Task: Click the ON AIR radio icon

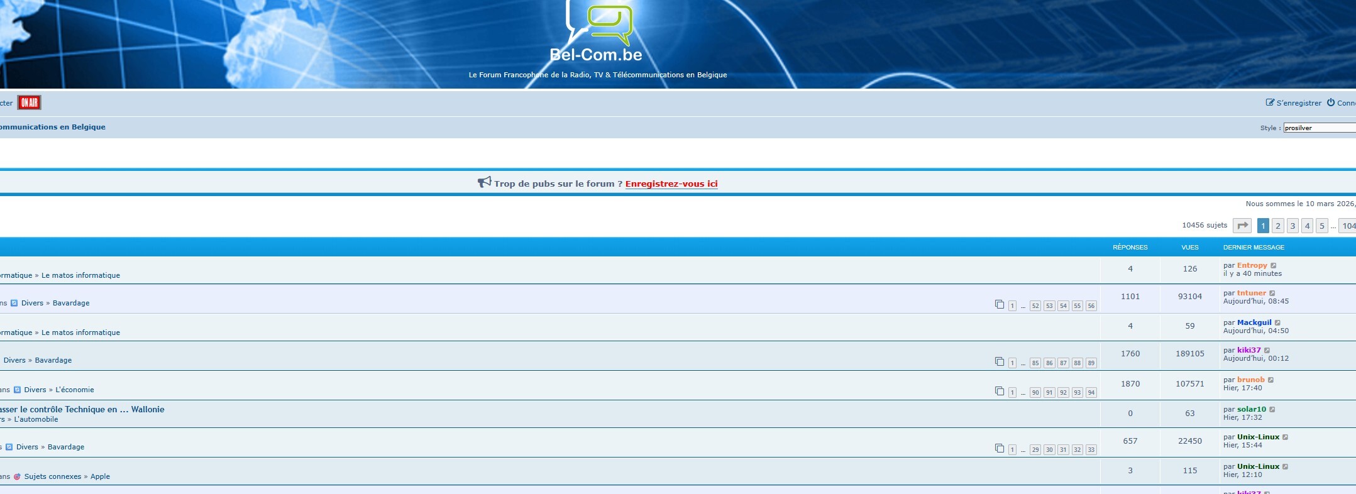Action: click(x=29, y=102)
